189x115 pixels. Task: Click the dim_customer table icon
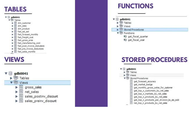15,23
